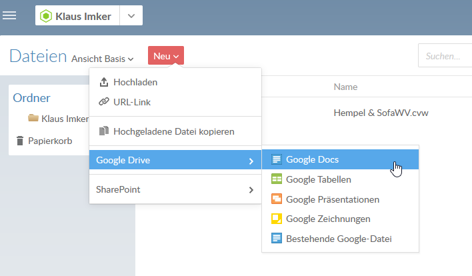
Task: Click the Papierkorb trash can icon
Action: (x=20, y=141)
